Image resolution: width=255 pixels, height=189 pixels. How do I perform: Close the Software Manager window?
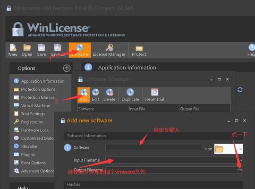coord(227,79)
